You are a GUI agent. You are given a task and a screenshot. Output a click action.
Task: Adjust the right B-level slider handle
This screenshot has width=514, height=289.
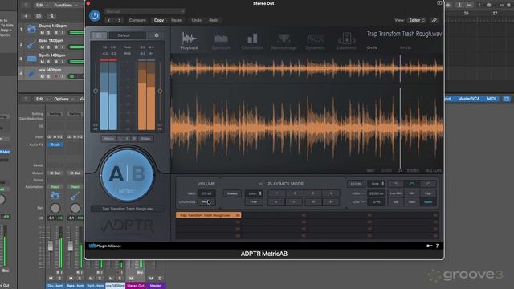coord(160,91)
